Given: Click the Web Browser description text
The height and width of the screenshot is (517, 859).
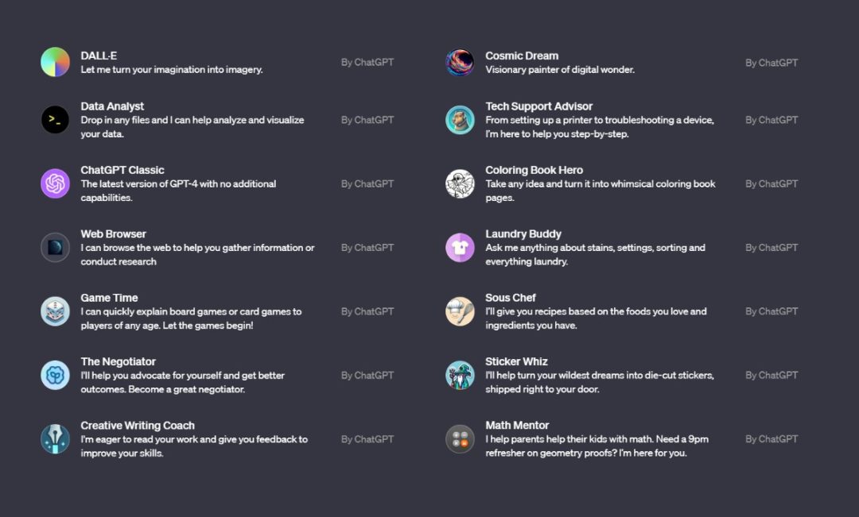Looking at the screenshot, I should (197, 254).
